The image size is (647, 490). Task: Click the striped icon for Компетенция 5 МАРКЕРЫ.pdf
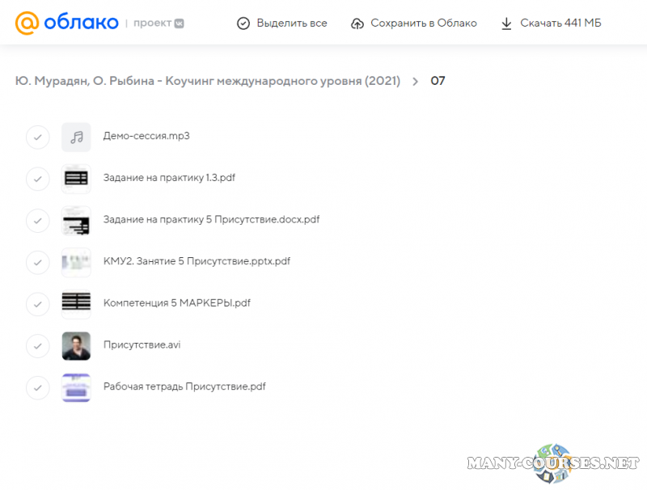[x=76, y=304]
